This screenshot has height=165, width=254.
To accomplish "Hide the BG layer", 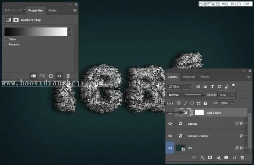I will (170, 148).
